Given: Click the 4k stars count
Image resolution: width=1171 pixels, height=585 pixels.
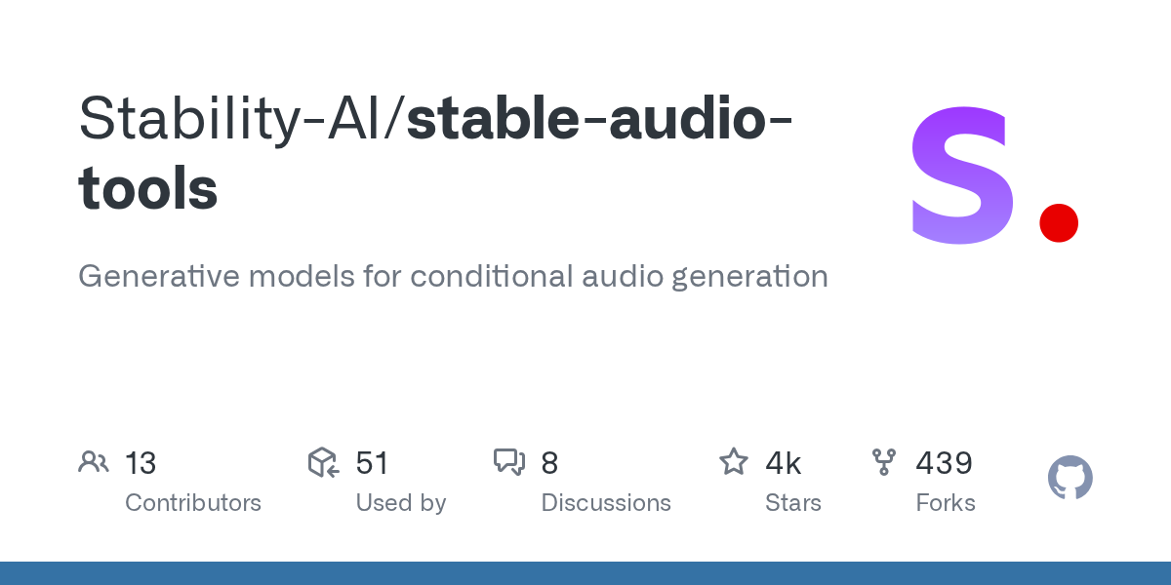Looking at the screenshot, I should pyautogui.click(x=783, y=463).
